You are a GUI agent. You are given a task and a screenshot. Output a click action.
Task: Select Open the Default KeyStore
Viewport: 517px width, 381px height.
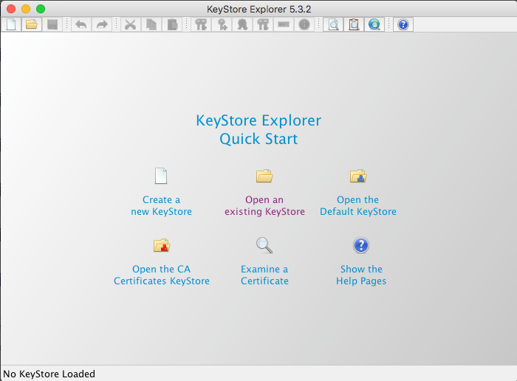point(358,193)
